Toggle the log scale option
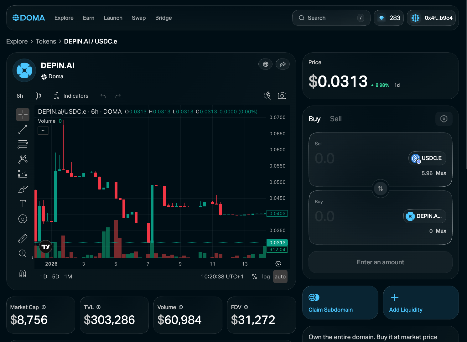This screenshot has height=342, width=467. 266,277
